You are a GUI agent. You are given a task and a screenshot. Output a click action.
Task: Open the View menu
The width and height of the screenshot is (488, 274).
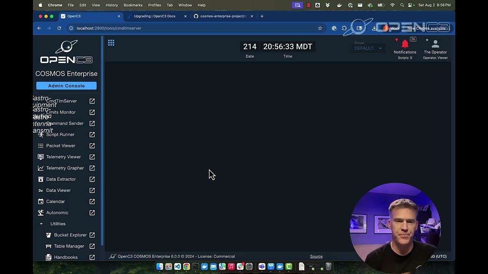[96, 5]
